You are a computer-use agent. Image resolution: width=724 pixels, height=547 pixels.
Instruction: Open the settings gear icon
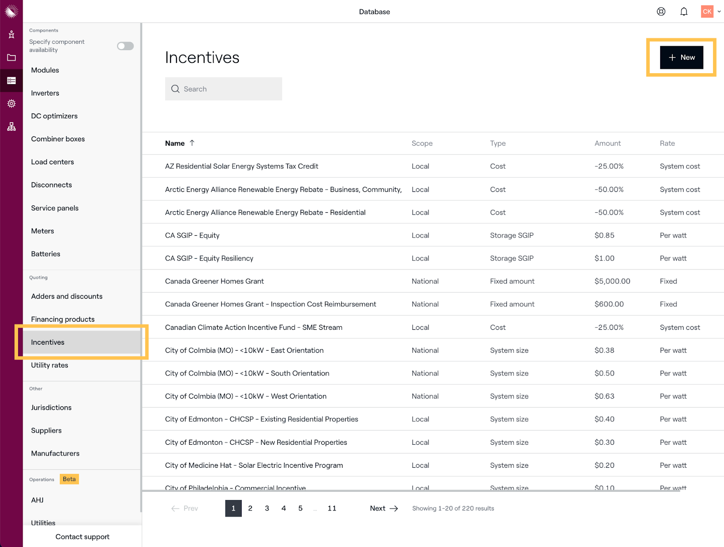click(11, 104)
